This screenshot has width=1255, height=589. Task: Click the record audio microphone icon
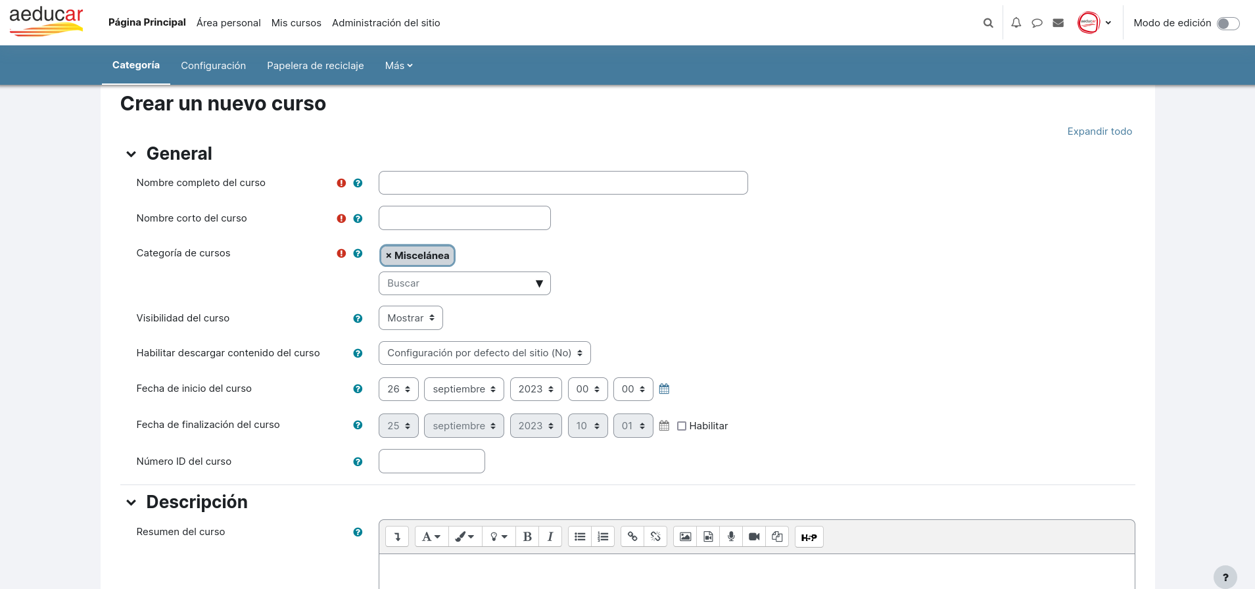731,537
